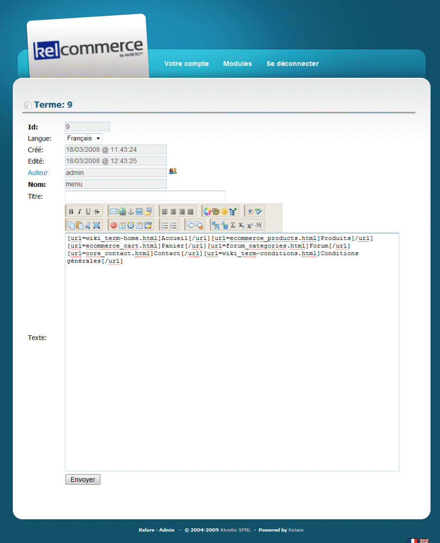Screen dimensions: 440x543
Task: Toggle preview with the eye icon
Action: pyautogui.click(x=250, y=212)
